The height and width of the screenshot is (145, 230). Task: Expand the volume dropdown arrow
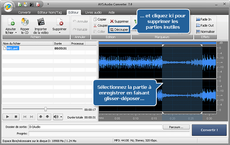[x=61, y=116]
